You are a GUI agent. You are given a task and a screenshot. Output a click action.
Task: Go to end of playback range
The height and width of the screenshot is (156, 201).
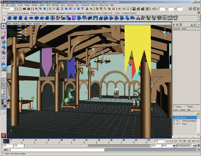click(198, 141)
